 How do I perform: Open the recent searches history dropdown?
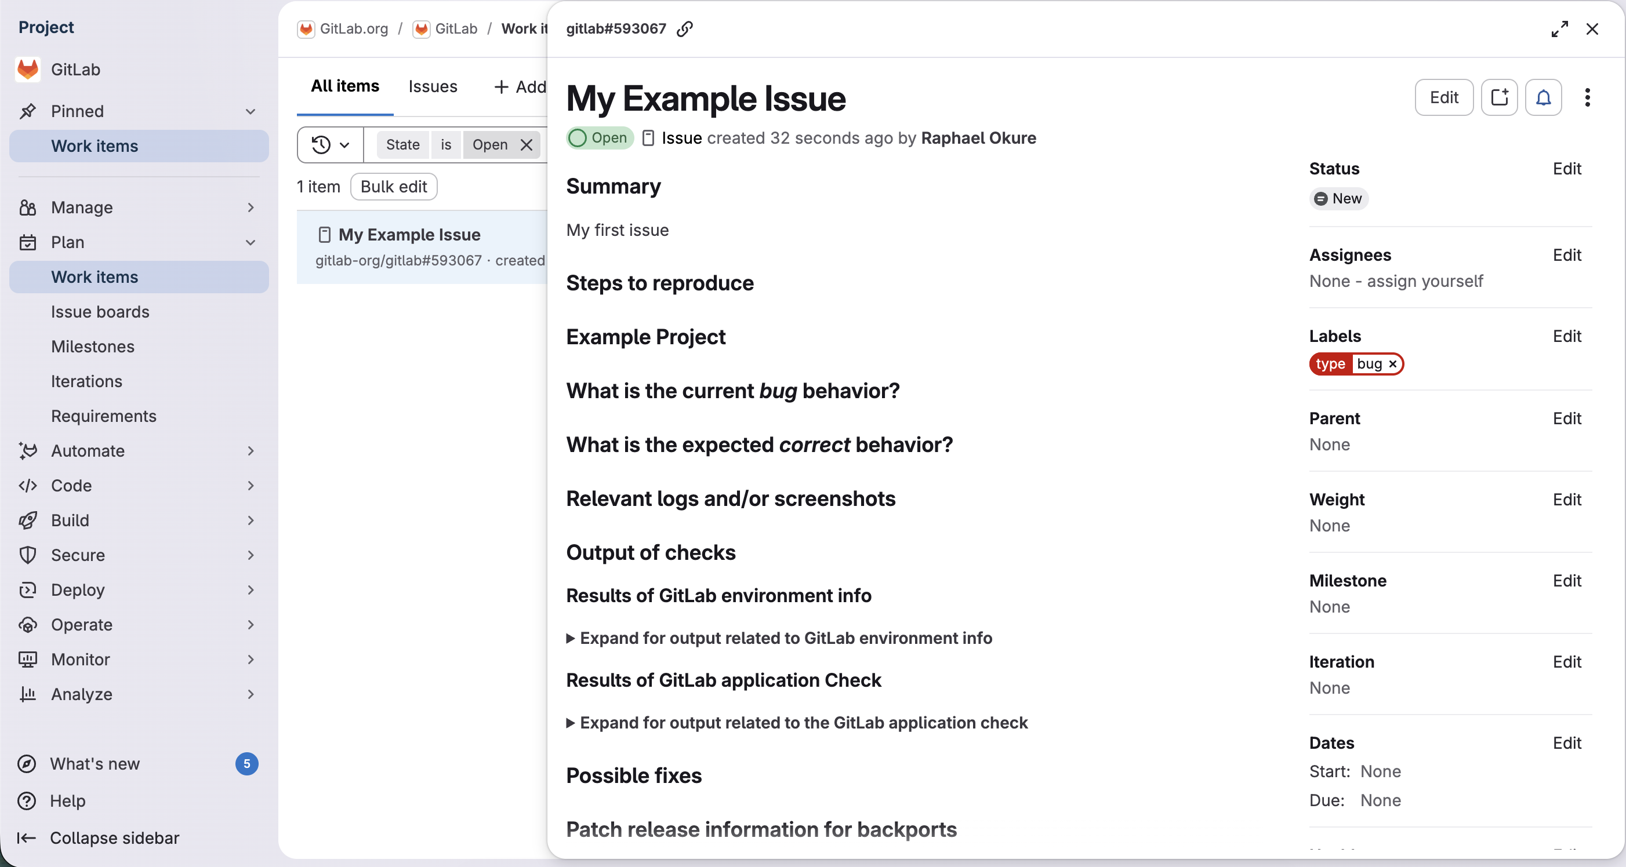(x=330, y=144)
